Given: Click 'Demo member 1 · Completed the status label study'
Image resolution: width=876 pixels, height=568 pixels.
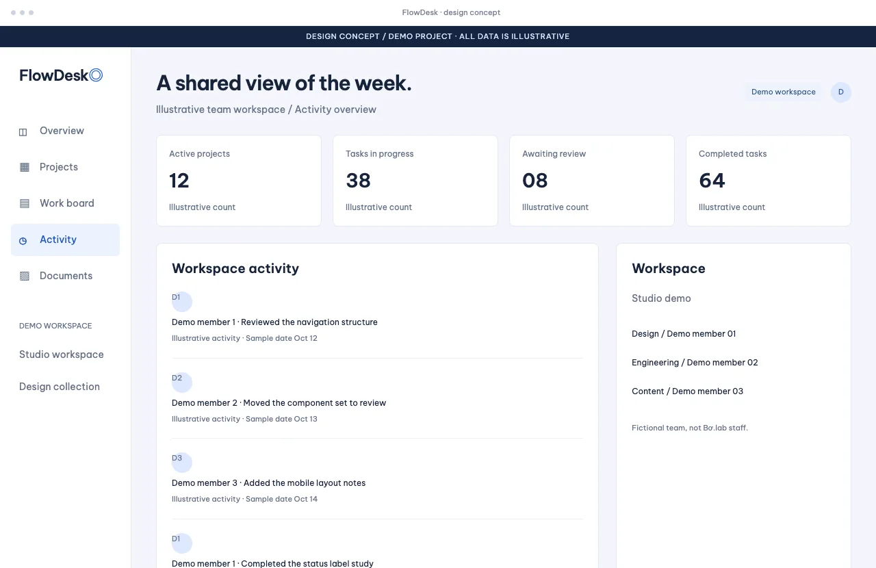Looking at the screenshot, I should (x=272, y=563).
